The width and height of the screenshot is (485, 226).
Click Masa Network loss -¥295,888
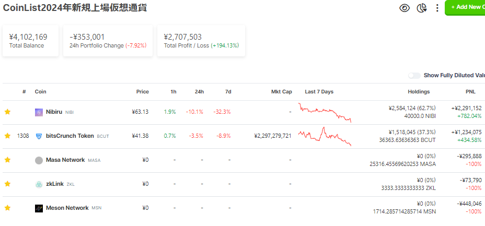pos(469,156)
